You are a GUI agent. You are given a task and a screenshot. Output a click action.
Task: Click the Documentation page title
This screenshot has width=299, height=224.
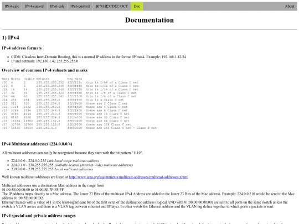tap(149, 20)
